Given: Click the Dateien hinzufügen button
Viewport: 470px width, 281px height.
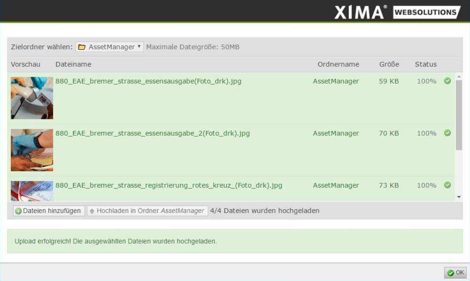Looking at the screenshot, I should (49, 211).
